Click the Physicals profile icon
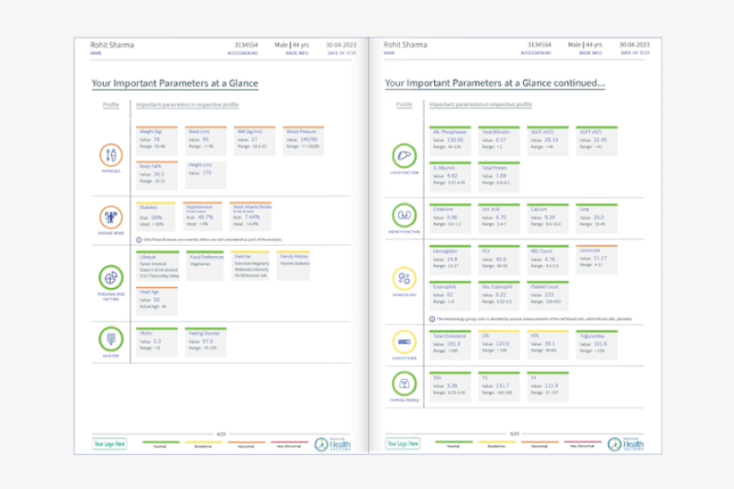 coord(110,156)
